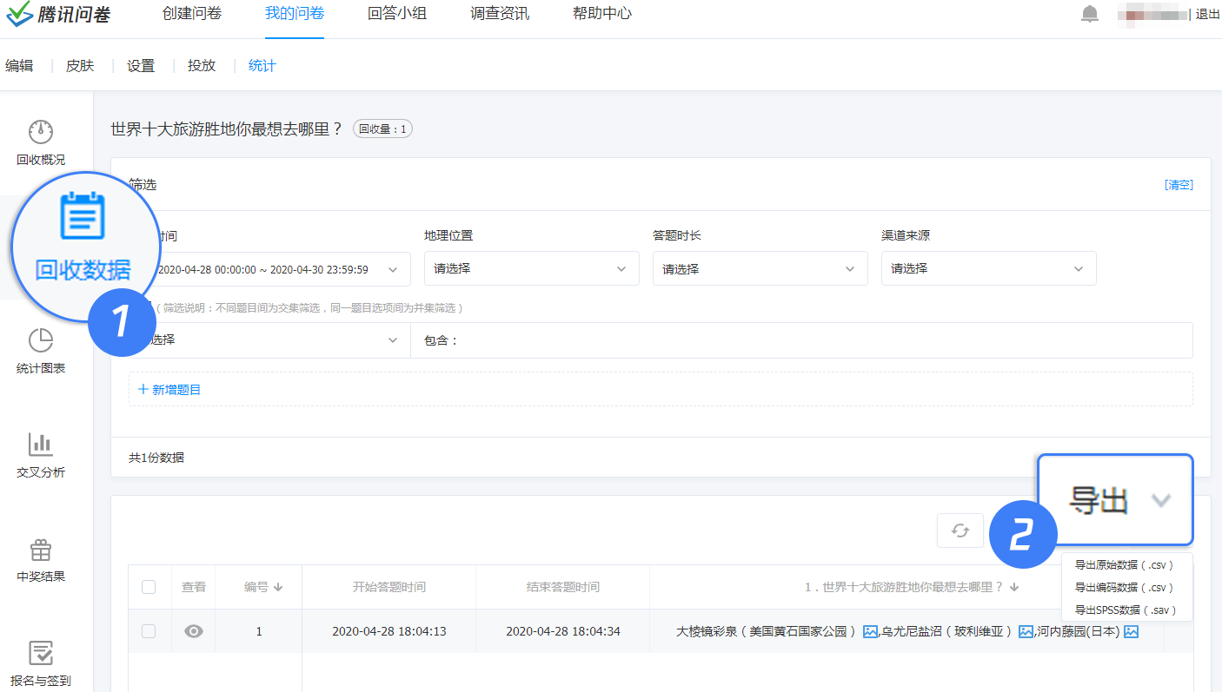The image size is (1222, 692).
Task: Open 中奖结果 gift icon
Action: [x=41, y=550]
